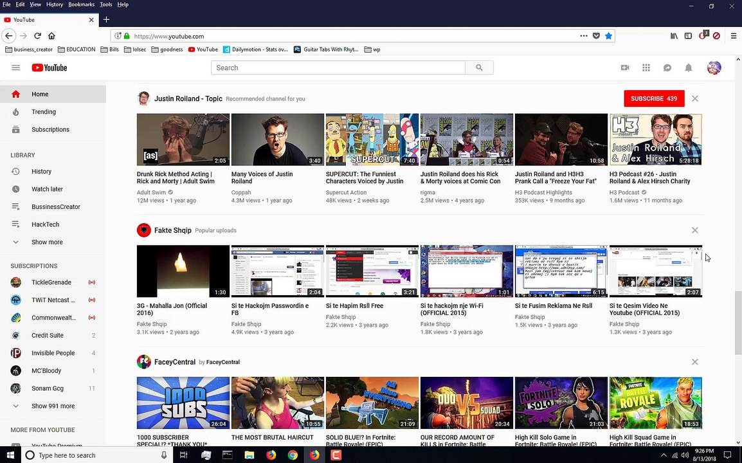The width and height of the screenshot is (742, 463).
Task: Bookmark star in the address bar
Action: [x=608, y=36]
